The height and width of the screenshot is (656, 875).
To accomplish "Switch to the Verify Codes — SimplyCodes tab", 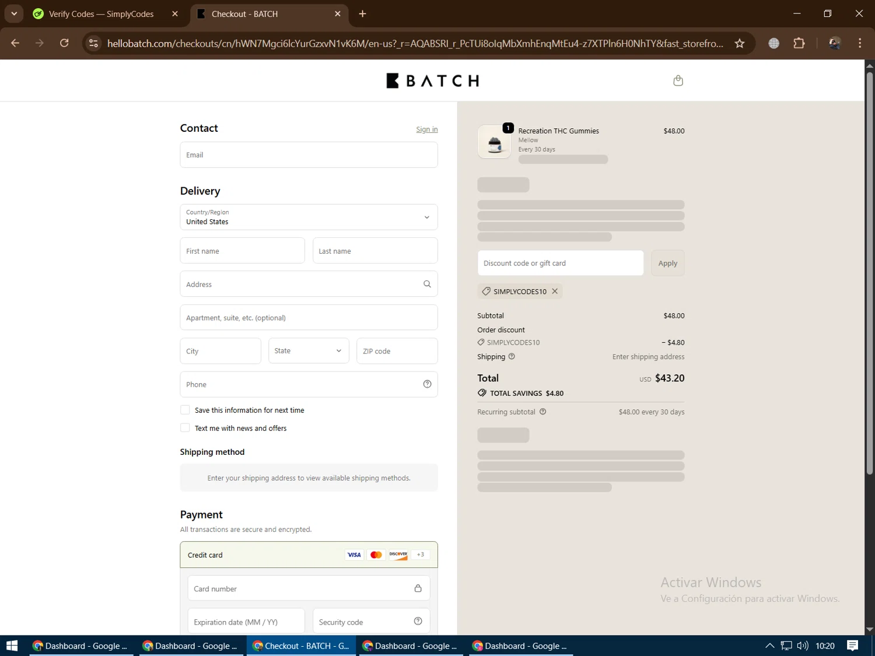I will click(101, 14).
